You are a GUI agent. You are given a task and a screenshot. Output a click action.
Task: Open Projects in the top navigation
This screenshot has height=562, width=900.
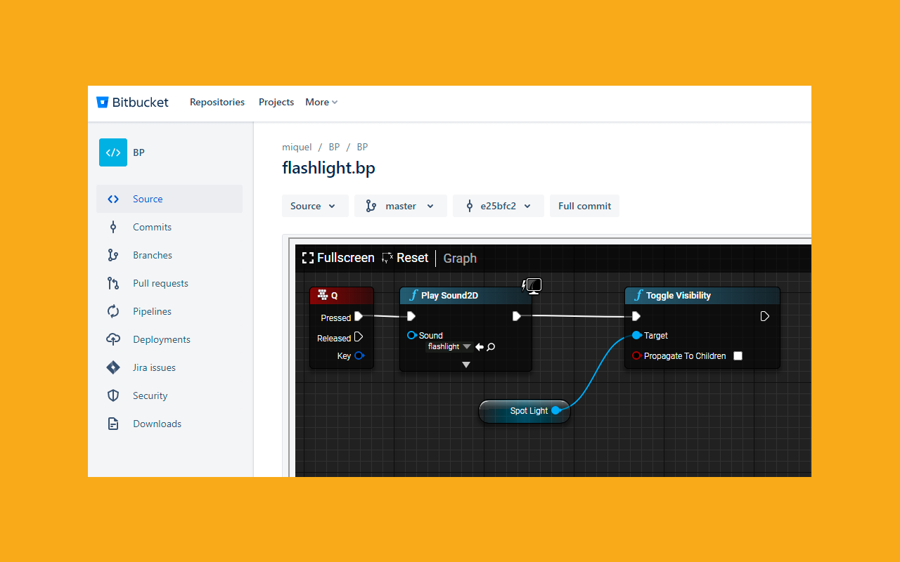click(x=276, y=102)
